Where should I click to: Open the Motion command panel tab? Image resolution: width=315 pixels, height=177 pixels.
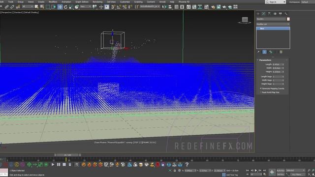pos(275,14)
